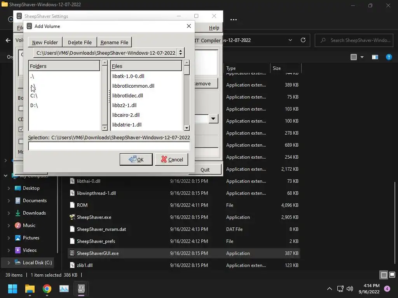398x298 pixels.
Task: Click Quit button in SheepShaver Settings
Action: 205,170
